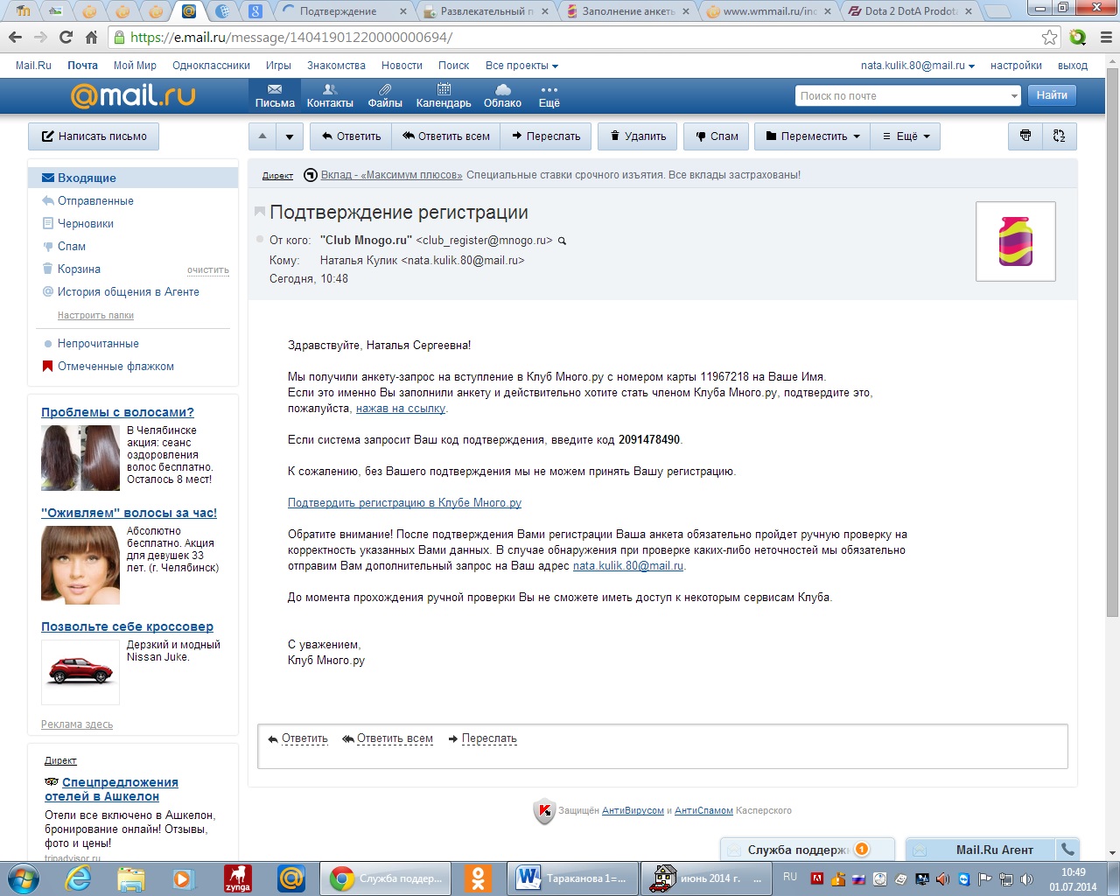Click the нажав на ссылку link
The height and width of the screenshot is (896, 1120).
pyautogui.click(x=401, y=409)
